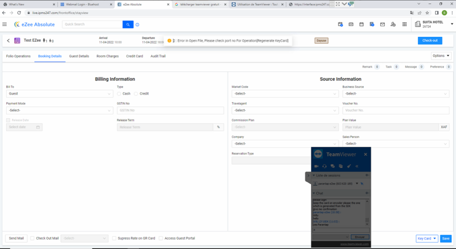Screen dimensions: 456x249
Task: Click the Voucher No. input field
Action: click(396, 110)
